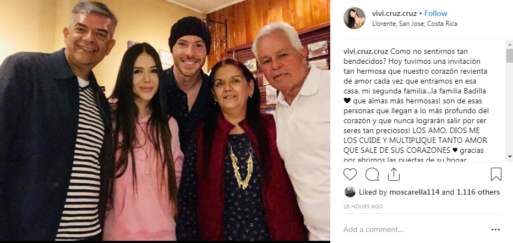Open vivi.cruz.cruz username in header
513x243 pixels.
click(x=394, y=13)
